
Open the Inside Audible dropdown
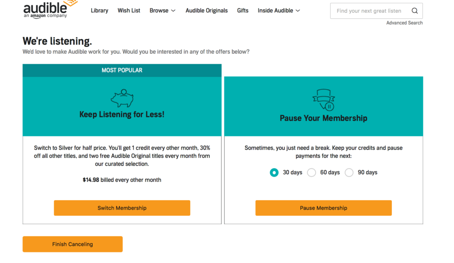pyautogui.click(x=279, y=11)
